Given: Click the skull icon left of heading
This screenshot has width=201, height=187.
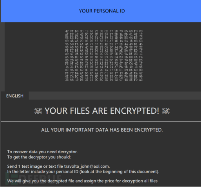Looking at the screenshot, I should [x=38, y=111].
